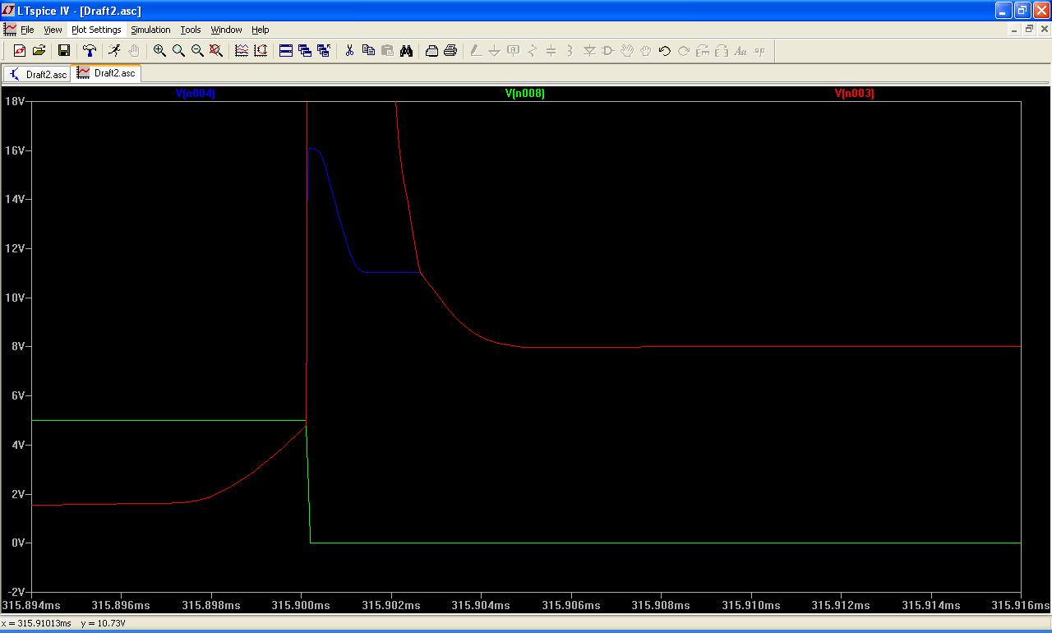The image size is (1052, 633).
Task: Click the Autorange plot icon
Action: (x=261, y=51)
